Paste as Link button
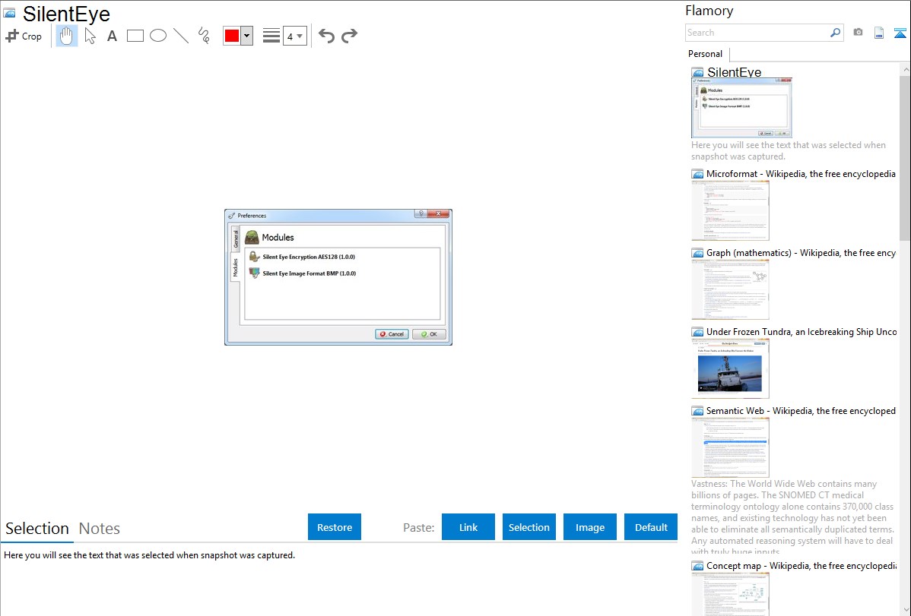Screen dimensions: 911x616 pos(468,526)
